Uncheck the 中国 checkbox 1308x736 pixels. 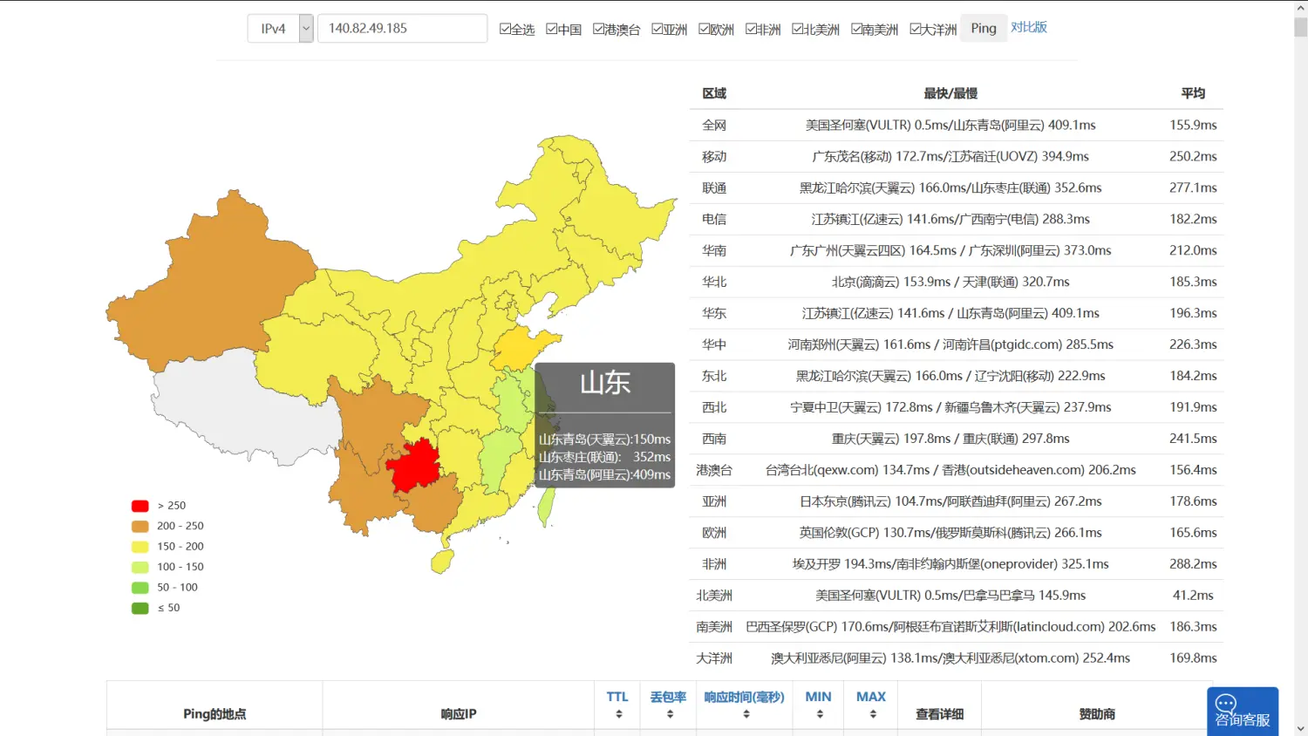pos(552,29)
